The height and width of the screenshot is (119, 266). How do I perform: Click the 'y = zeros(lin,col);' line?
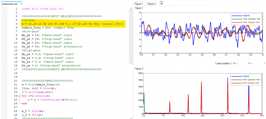tap(38, 92)
